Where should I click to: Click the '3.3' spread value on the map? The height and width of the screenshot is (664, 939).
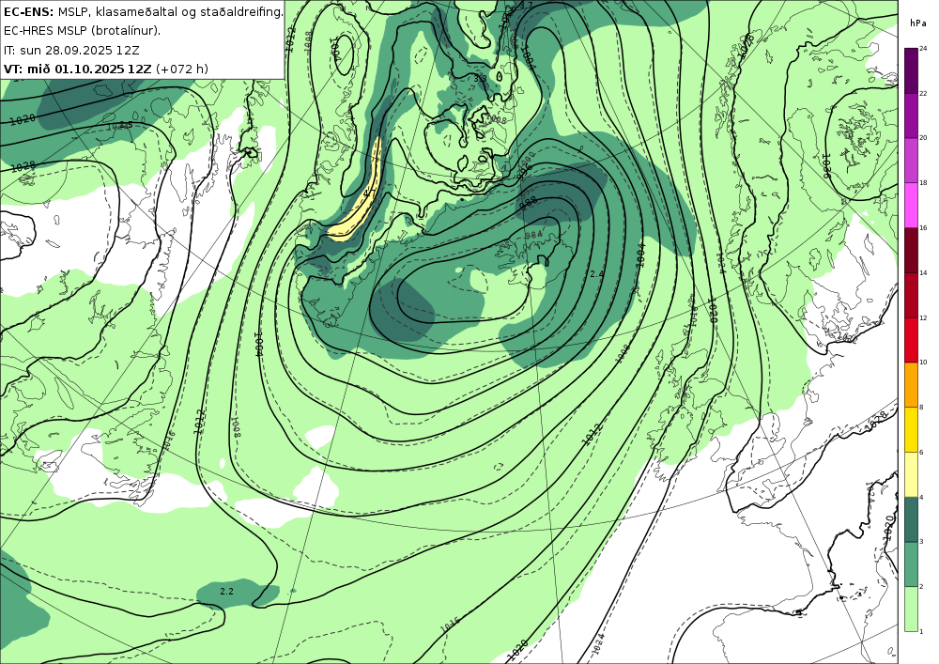click(480, 78)
